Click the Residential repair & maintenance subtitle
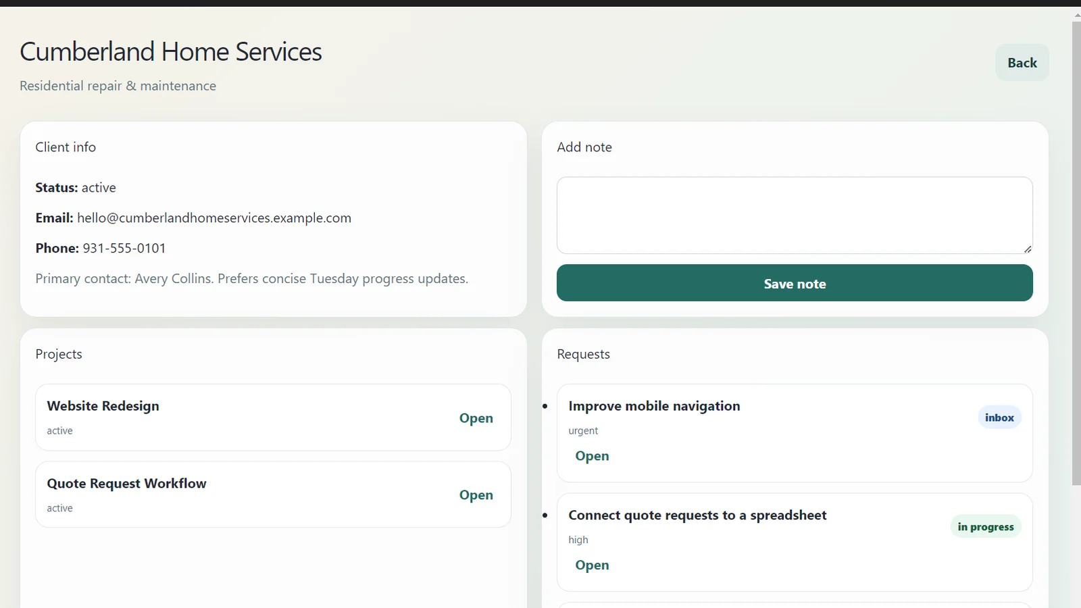Viewport: 1081px width, 608px height. (x=118, y=86)
